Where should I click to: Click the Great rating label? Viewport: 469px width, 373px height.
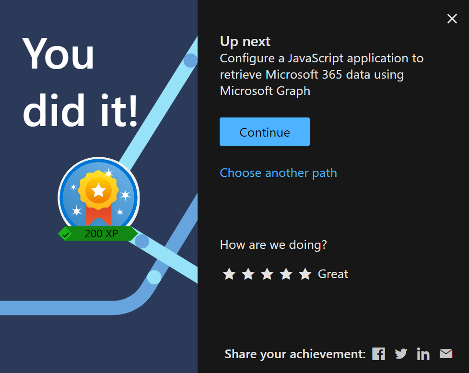pos(333,274)
